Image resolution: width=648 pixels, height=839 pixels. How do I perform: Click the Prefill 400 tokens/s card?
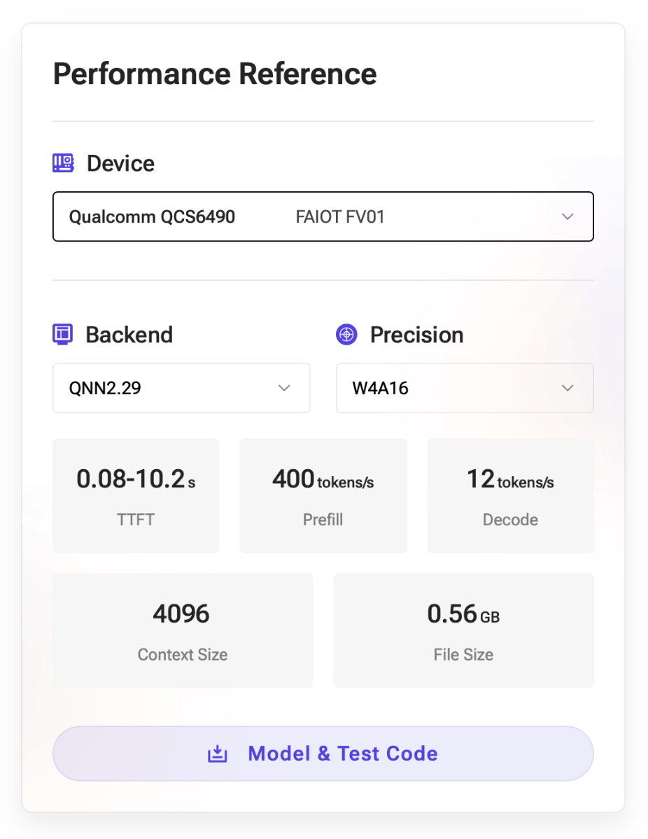tap(323, 496)
